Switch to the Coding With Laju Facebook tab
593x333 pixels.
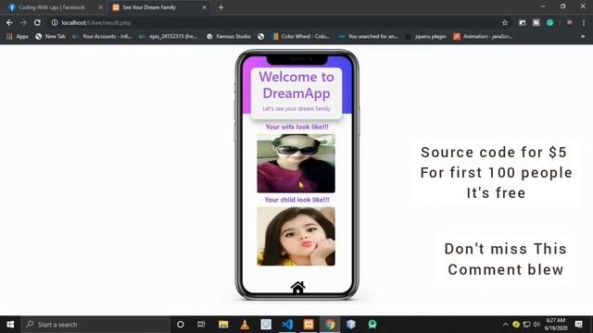pyautogui.click(x=53, y=7)
